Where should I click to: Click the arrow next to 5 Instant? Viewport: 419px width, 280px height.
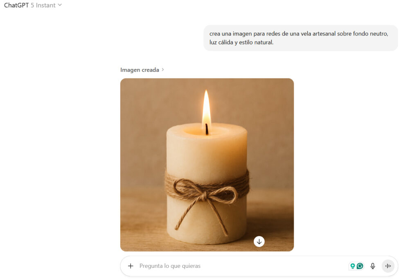[x=60, y=5]
